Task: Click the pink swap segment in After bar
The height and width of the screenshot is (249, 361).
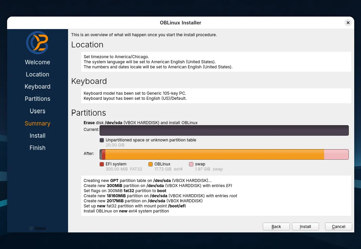Action: click(336, 154)
